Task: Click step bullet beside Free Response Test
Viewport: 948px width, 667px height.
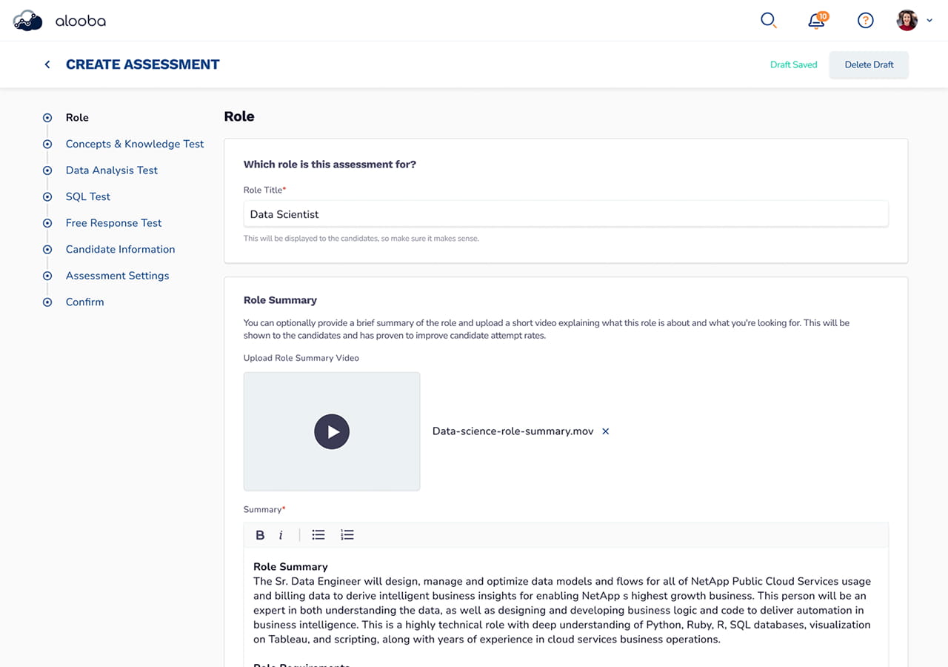Action: (47, 223)
